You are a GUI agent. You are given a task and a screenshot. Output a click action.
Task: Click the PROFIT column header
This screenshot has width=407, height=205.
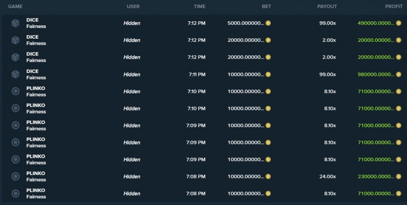pos(394,7)
